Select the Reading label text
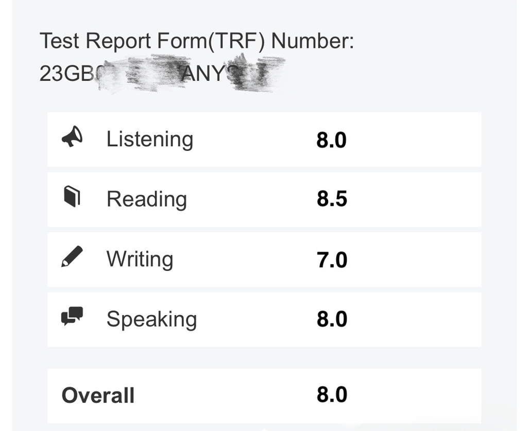This screenshot has width=530, height=431. [x=146, y=199]
